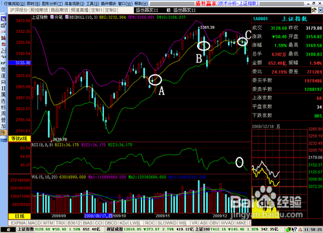Open the 信息视窗(I) menu
Viewport: 323px width, 233px height.
click(74, 4)
